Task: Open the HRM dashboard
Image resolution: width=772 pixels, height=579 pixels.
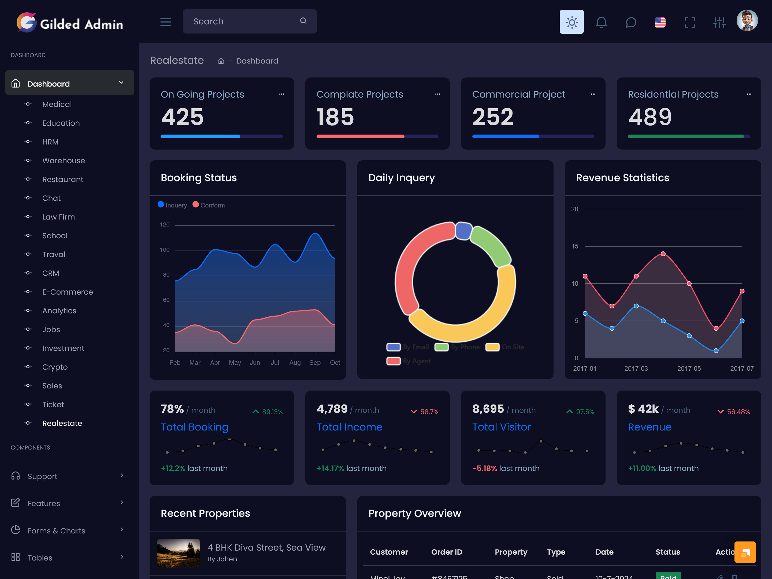Action: tap(50, 142)
